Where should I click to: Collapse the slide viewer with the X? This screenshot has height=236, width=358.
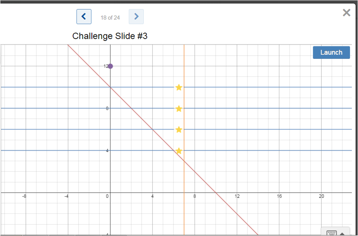point(346,13)
